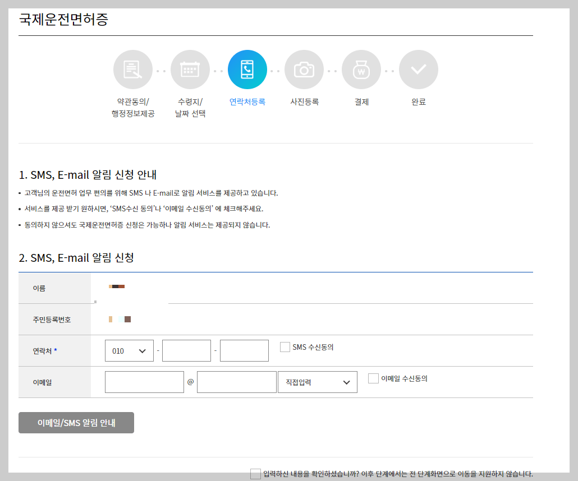Select the 수령지/날짜 선택 step label

(190, 109)
